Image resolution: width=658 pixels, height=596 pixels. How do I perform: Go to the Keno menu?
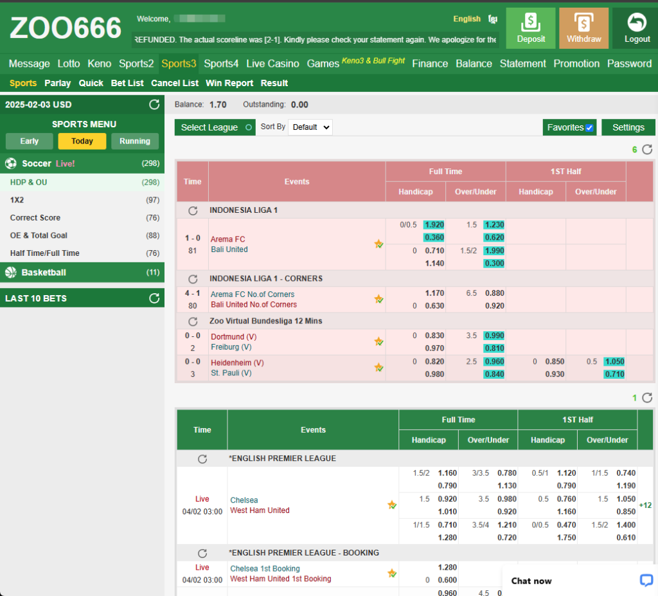pyautogui.click(x=100, y=64)
